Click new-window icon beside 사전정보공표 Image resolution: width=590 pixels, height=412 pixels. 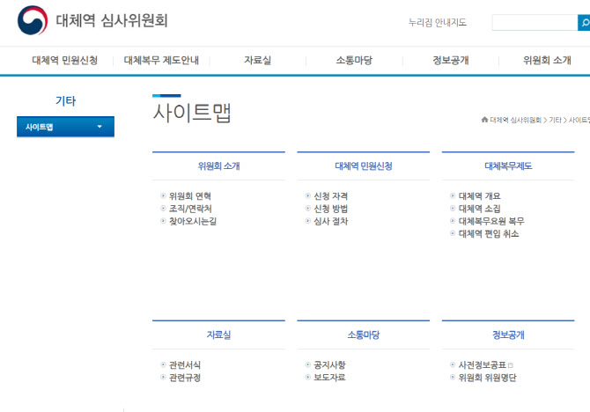pyautogui.click(x=511, y=365)
